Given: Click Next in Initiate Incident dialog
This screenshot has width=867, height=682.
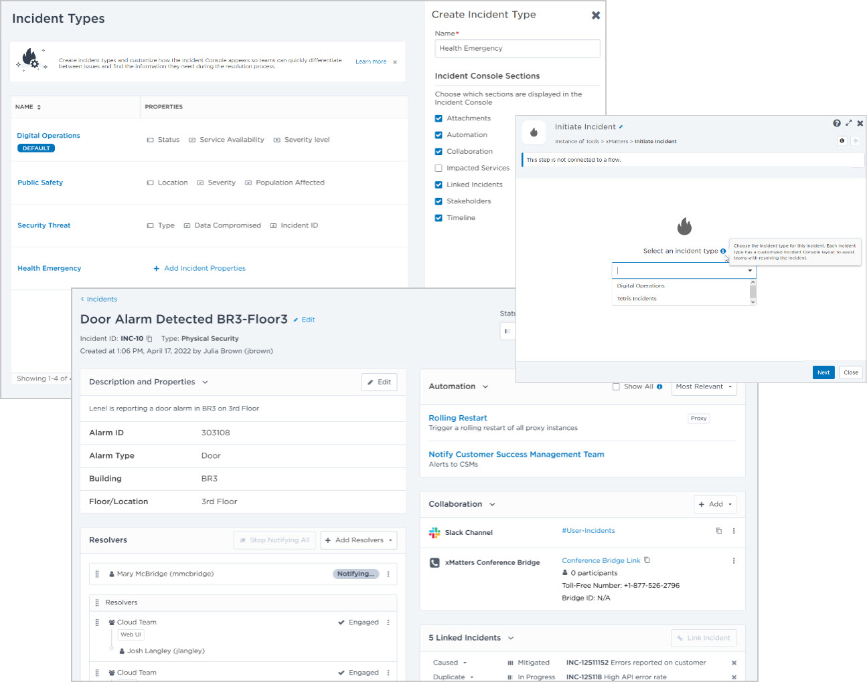Looking at the screenshot, I should 823,372.
